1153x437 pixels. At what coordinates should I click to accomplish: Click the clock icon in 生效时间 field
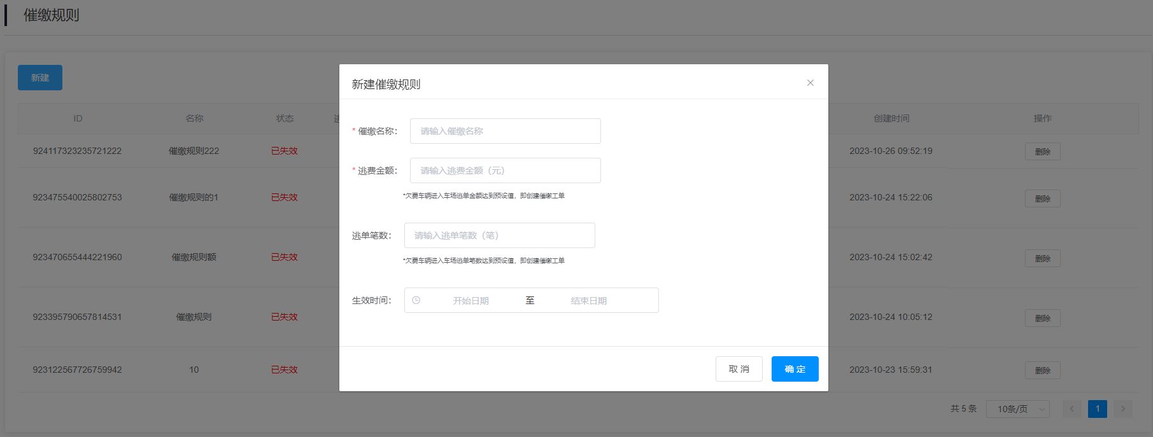(x=416, y=300)
